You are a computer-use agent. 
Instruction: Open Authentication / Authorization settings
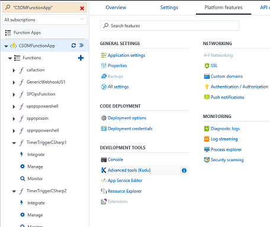tap(239, 87)
